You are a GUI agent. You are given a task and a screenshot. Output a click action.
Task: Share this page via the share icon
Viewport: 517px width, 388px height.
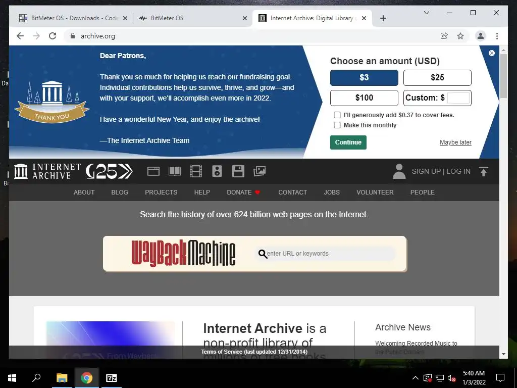pos(444,36)
